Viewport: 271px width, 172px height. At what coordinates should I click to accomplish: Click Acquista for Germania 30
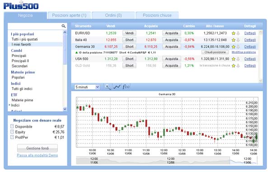(172, 47)
